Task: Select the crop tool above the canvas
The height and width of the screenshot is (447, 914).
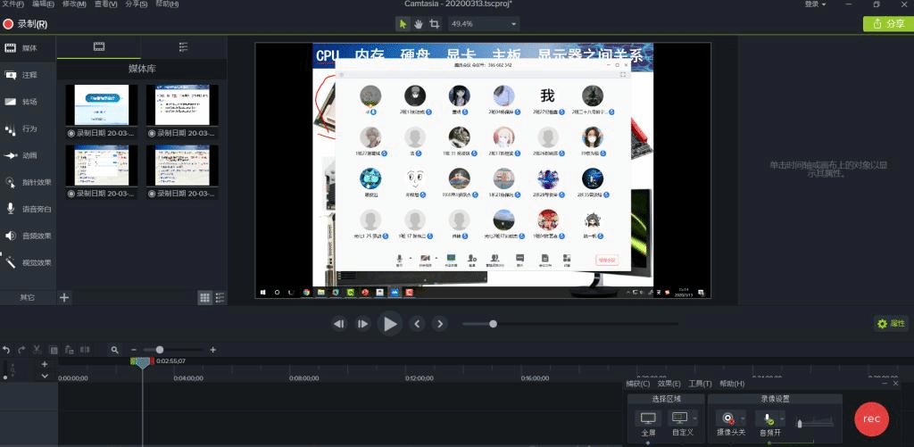Action: click(x=435, y=24)
